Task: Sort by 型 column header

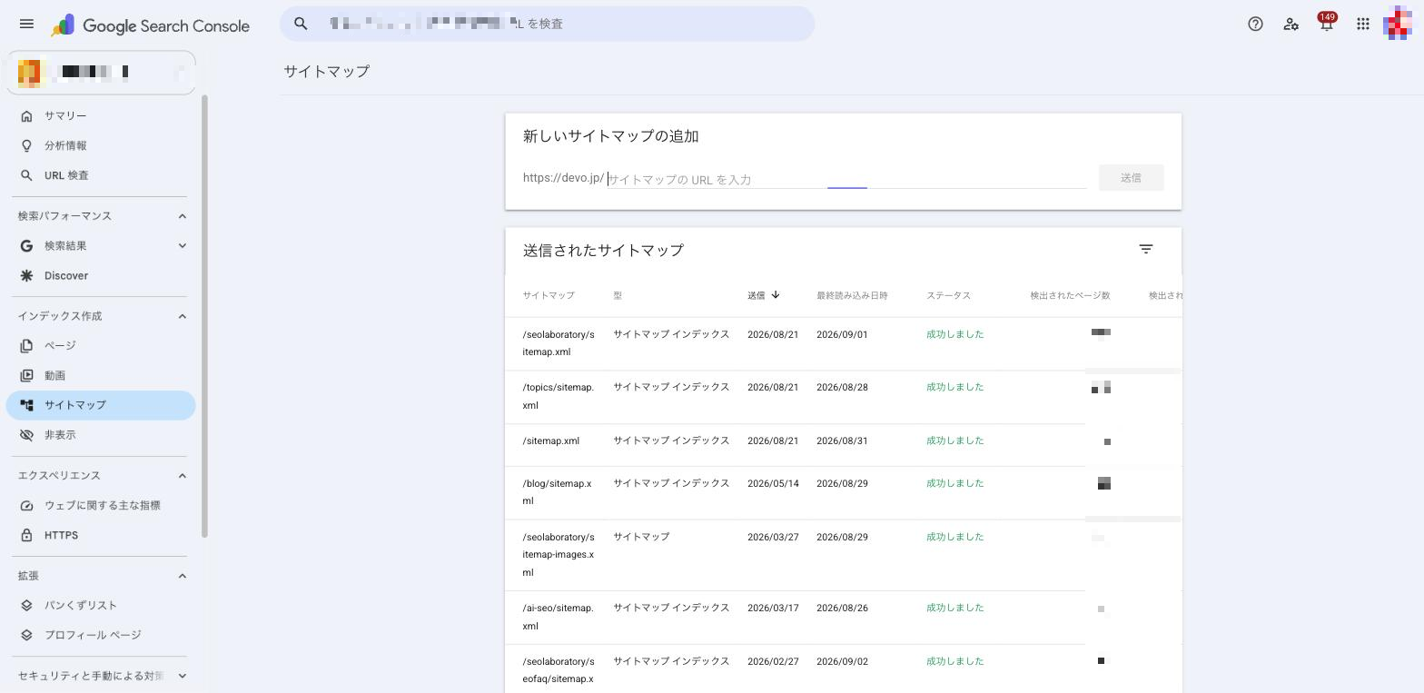Action: [618, 295]
